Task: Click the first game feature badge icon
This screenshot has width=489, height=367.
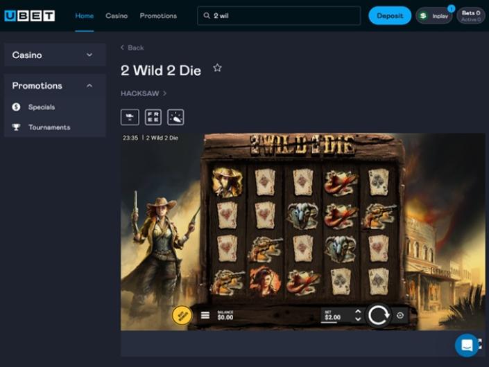Action: tap(130, 116)
